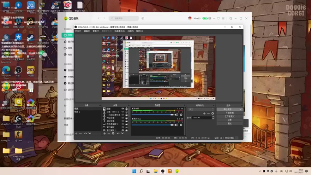Open Steam desktop shortcut
Image resolution: width=311 pixels, height=175 pixels.
pos(31,39)
